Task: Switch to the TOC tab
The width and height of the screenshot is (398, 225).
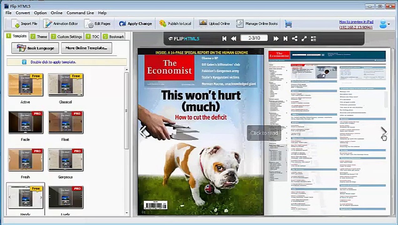Action: tap(93, 37)
